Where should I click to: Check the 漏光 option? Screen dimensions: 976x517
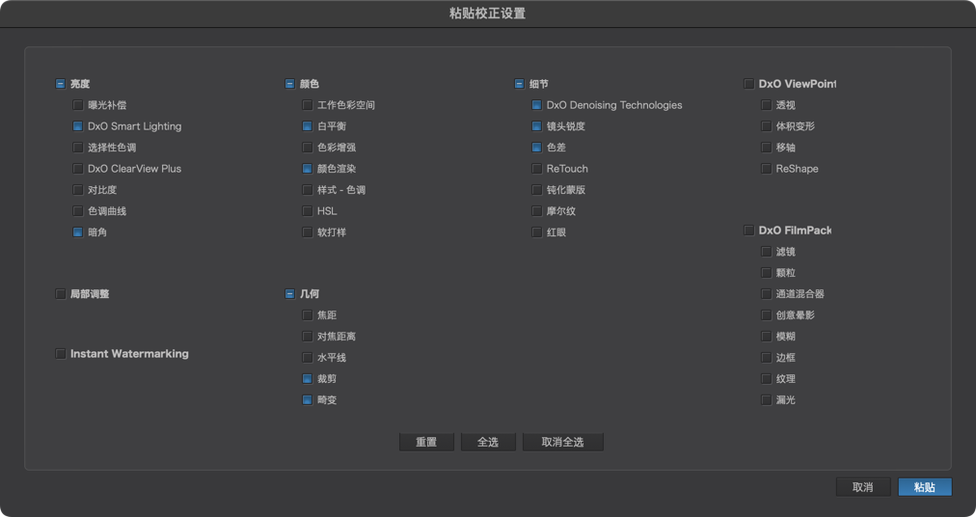click(766, 400)
